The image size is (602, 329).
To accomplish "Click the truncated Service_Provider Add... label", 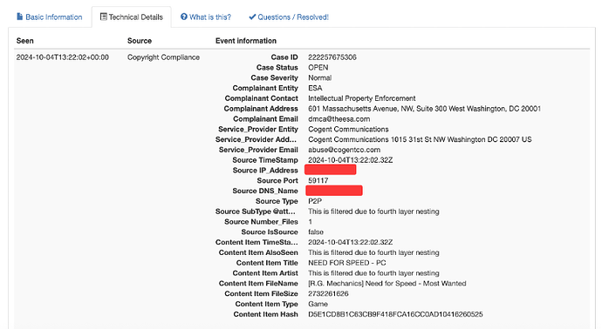I will tap(256, 139).
